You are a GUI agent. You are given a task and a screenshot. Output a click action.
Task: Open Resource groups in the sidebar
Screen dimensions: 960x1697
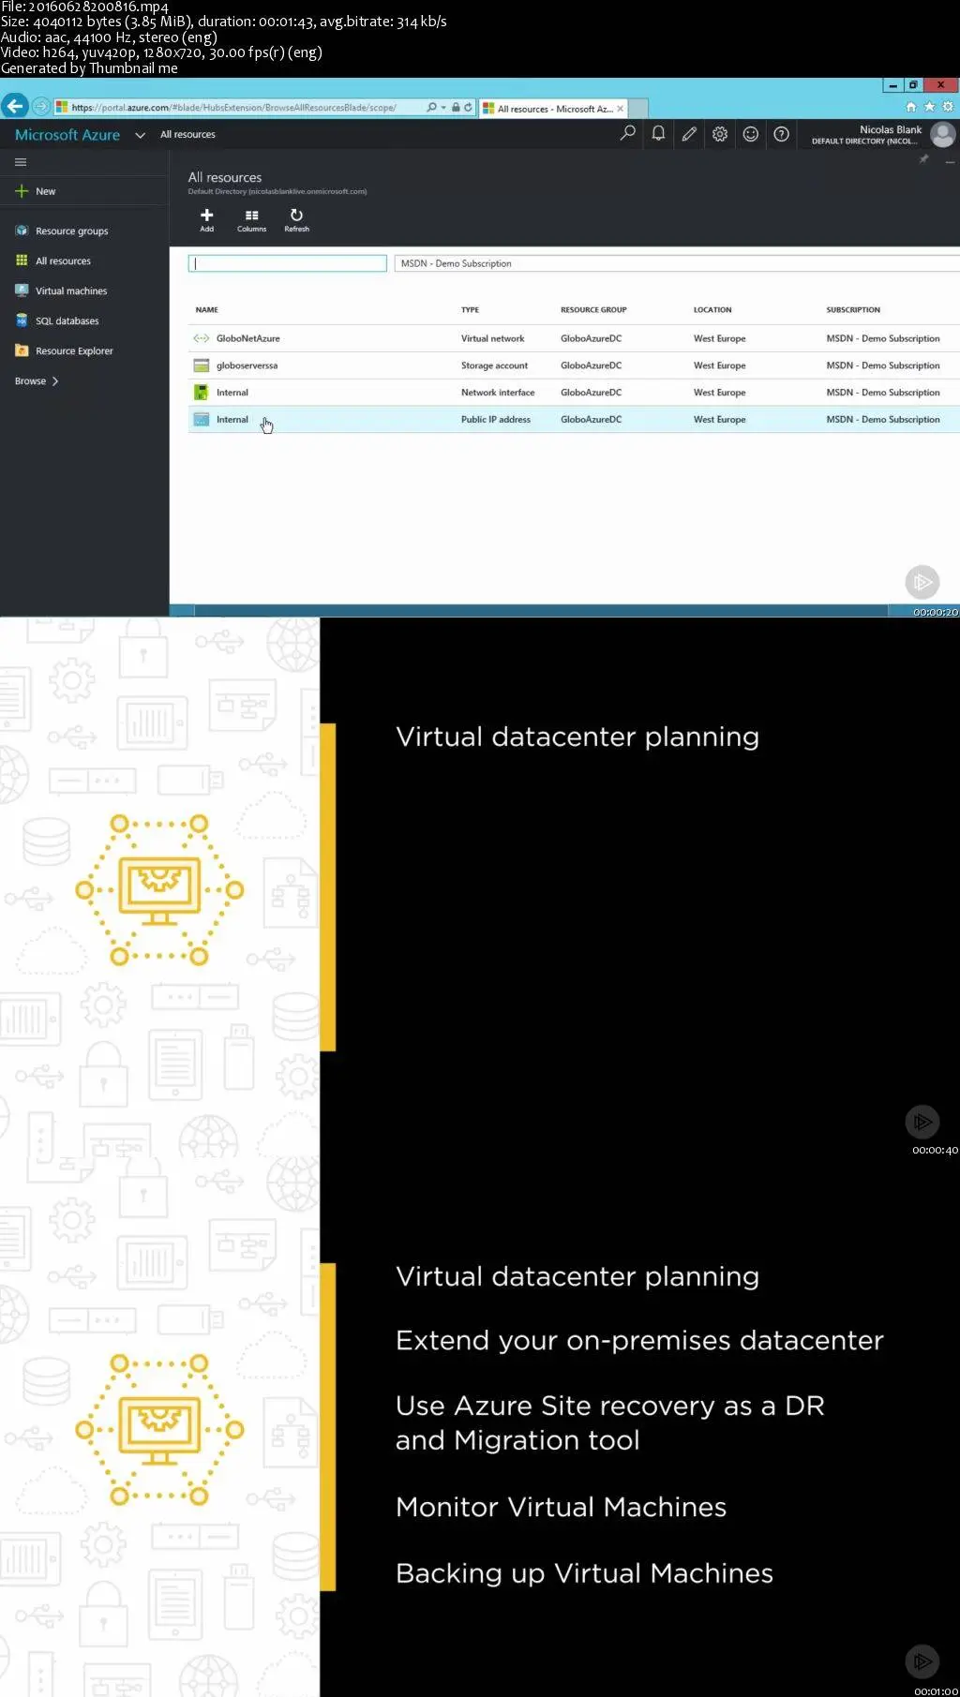71,231
